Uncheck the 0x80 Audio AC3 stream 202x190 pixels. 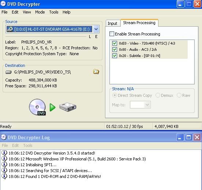point(115,49)
